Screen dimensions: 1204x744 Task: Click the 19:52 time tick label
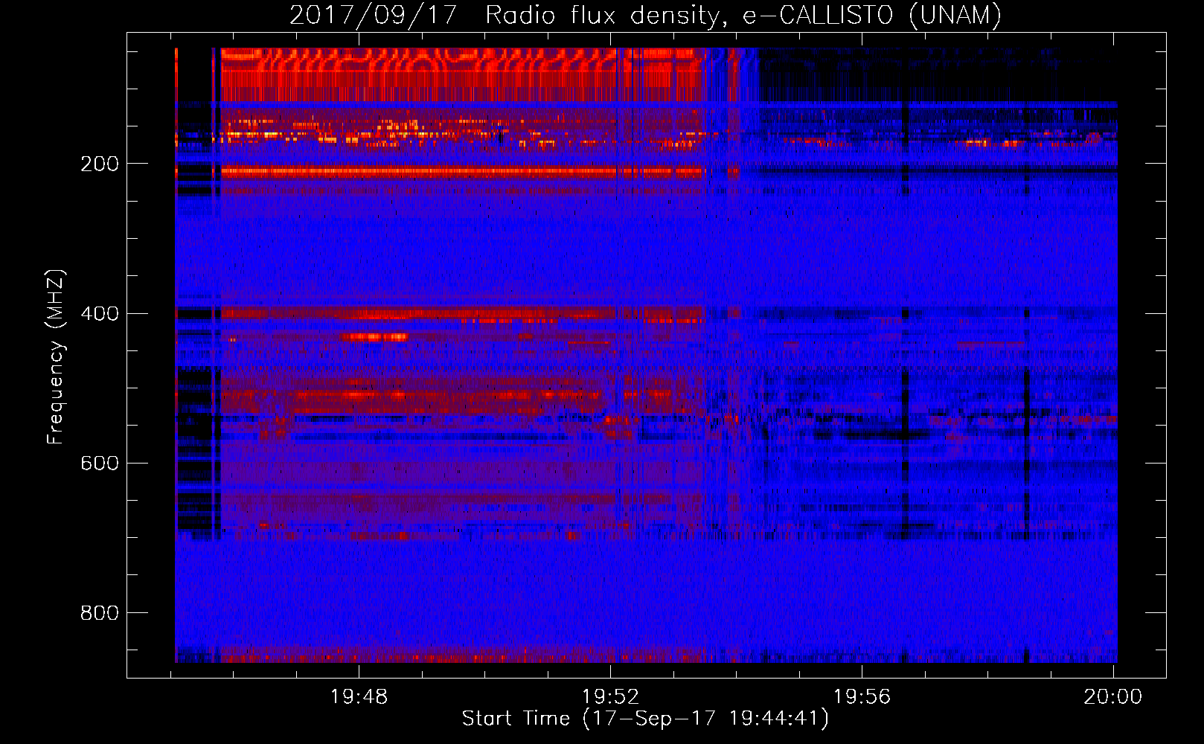(610, 697)
